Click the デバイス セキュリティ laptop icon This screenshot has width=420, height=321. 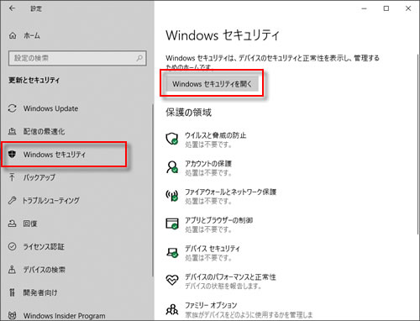click(x=172, y=252)
